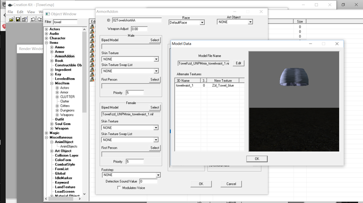363x203 pixels.
Task: Collapse the Items tree node
Action: (46, 43)
